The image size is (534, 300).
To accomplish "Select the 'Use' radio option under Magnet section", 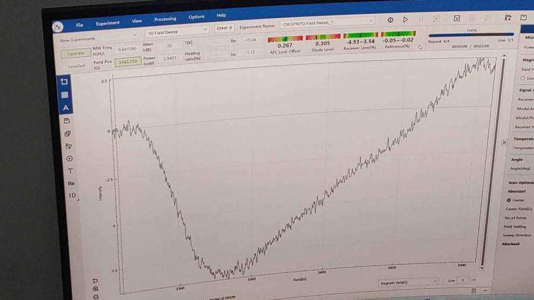I will [522, 78].
